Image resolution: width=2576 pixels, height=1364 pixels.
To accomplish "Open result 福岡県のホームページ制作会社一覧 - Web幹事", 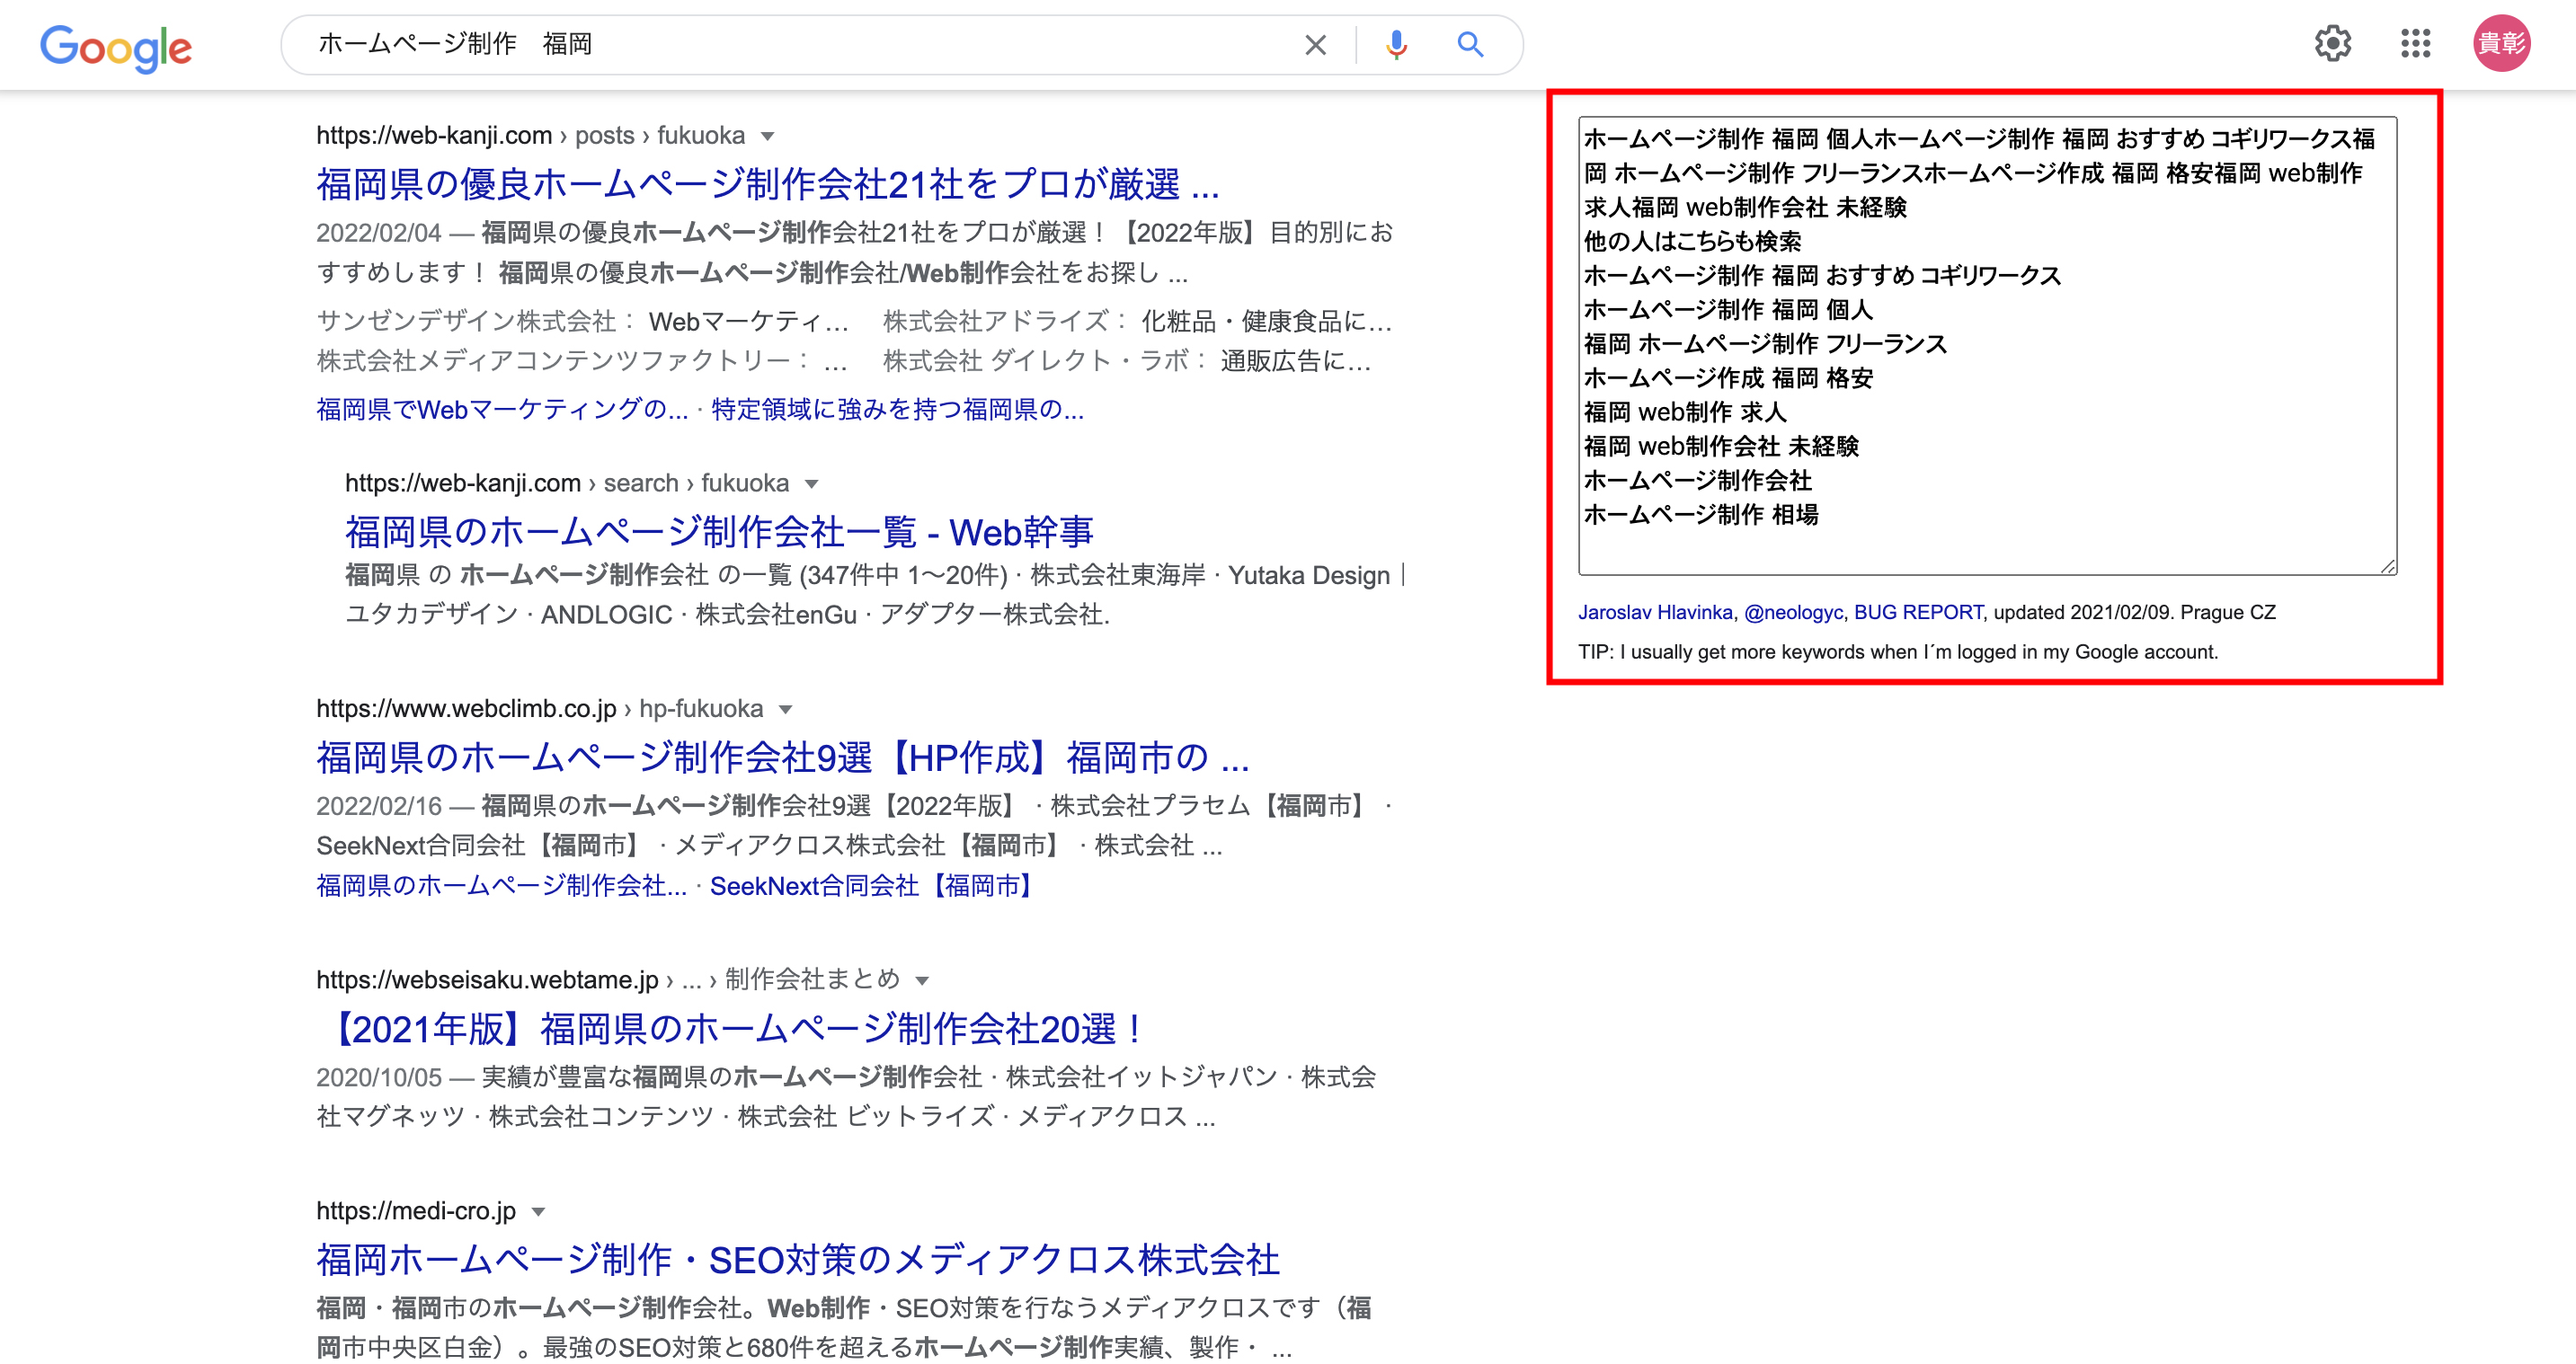I will tap(719, 532).
